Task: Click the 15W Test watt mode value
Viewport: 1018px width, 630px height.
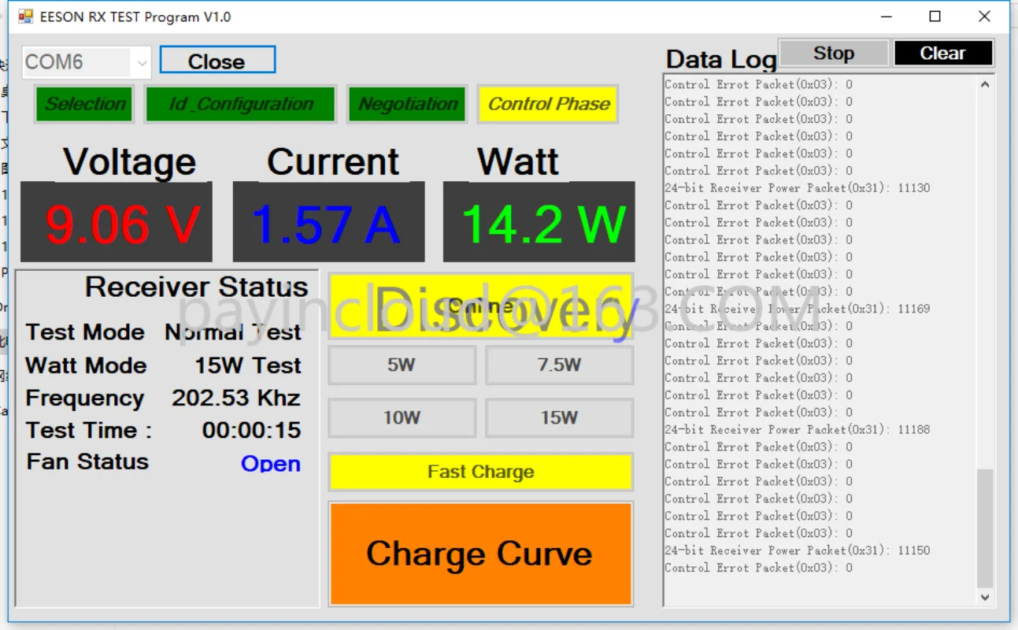Action: click(248, 365)
